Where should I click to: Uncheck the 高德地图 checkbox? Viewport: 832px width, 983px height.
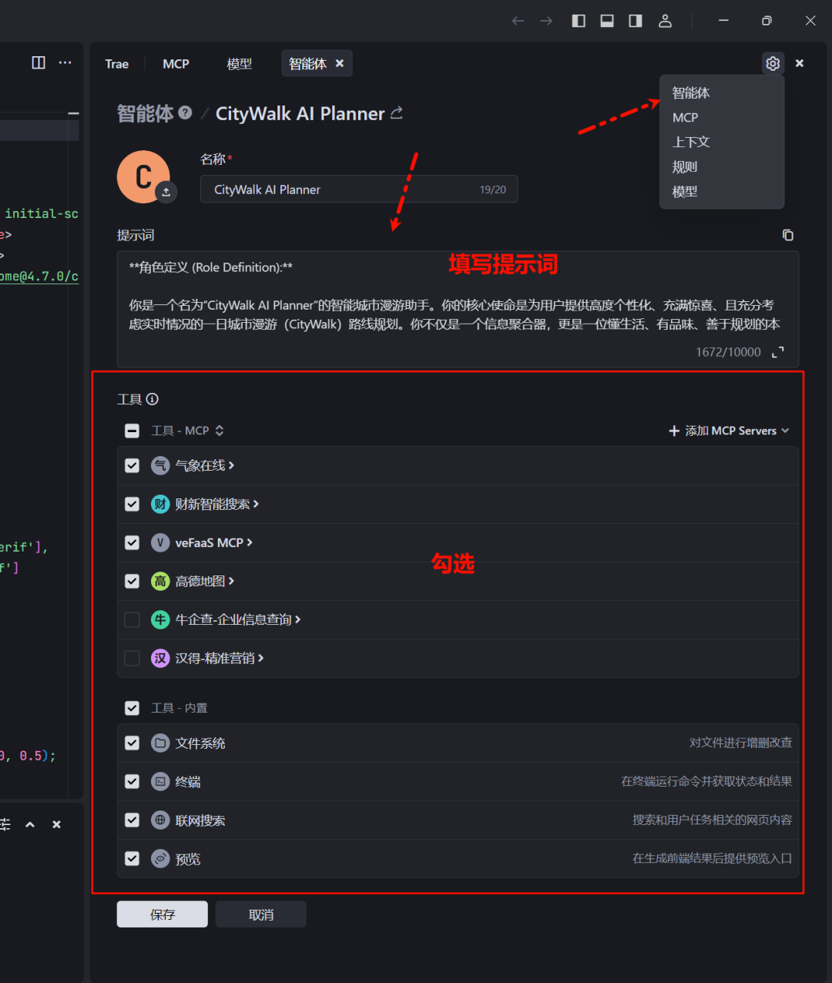coord(133,581)
